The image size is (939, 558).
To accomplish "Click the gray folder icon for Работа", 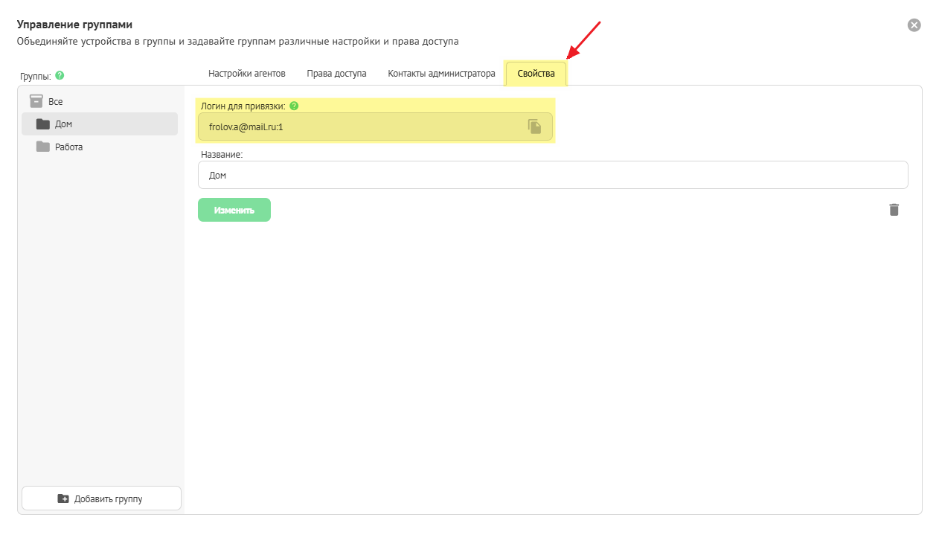I will 43,147.
